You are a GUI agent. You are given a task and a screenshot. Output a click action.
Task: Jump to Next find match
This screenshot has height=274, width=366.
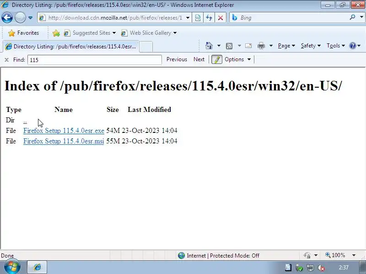tap(199, 59)
